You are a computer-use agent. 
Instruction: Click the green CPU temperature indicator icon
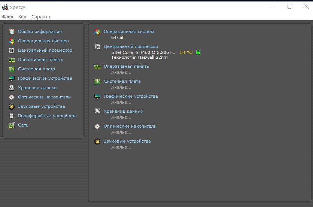point(198,52)
